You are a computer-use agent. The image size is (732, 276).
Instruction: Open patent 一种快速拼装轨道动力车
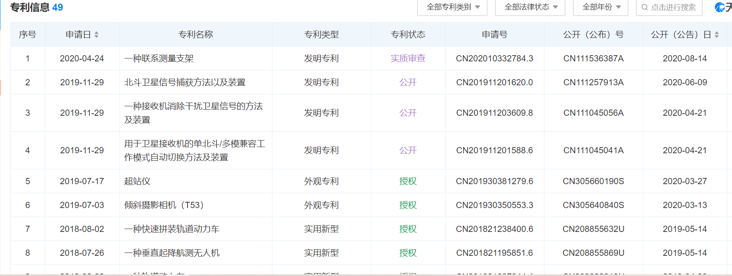(x=172, y=229)
